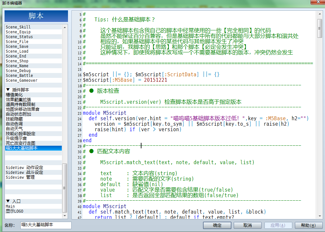Viewport: 325px width, 232px height.
Task: Click into the 名称 script name field
Action: pyautogui.click(x=46, y=225)
